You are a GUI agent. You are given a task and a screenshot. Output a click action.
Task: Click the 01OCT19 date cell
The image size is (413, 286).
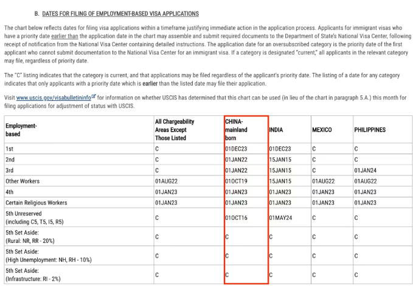235,180
